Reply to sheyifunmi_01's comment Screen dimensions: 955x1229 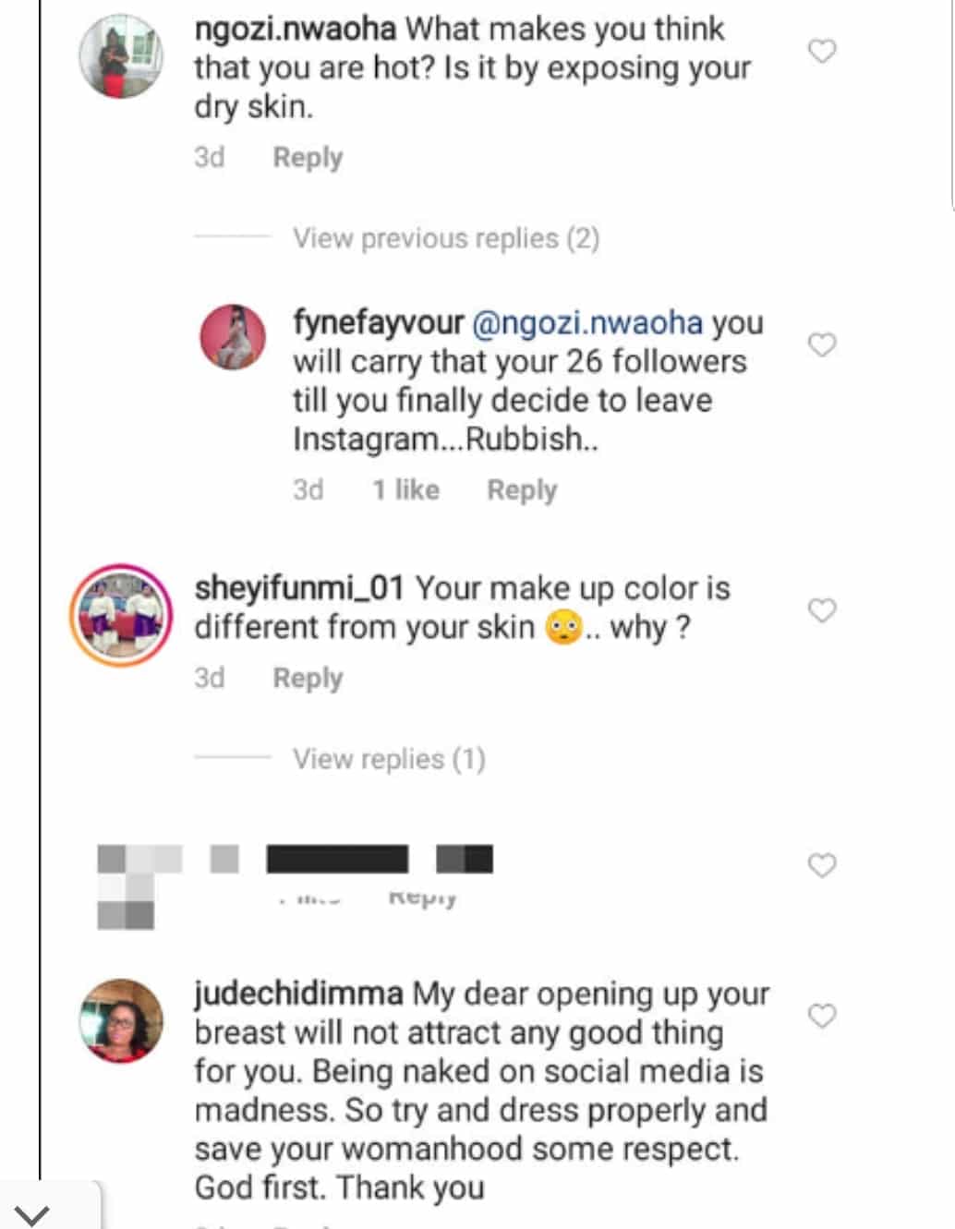(308, 679)
